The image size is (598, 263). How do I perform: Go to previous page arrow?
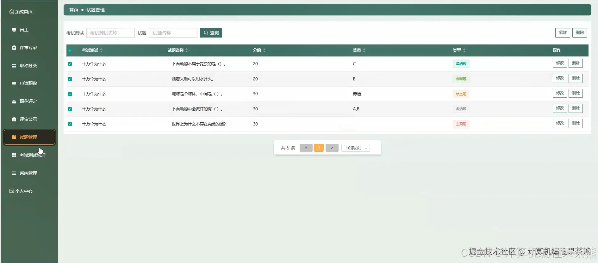click(x=306, y=148)
